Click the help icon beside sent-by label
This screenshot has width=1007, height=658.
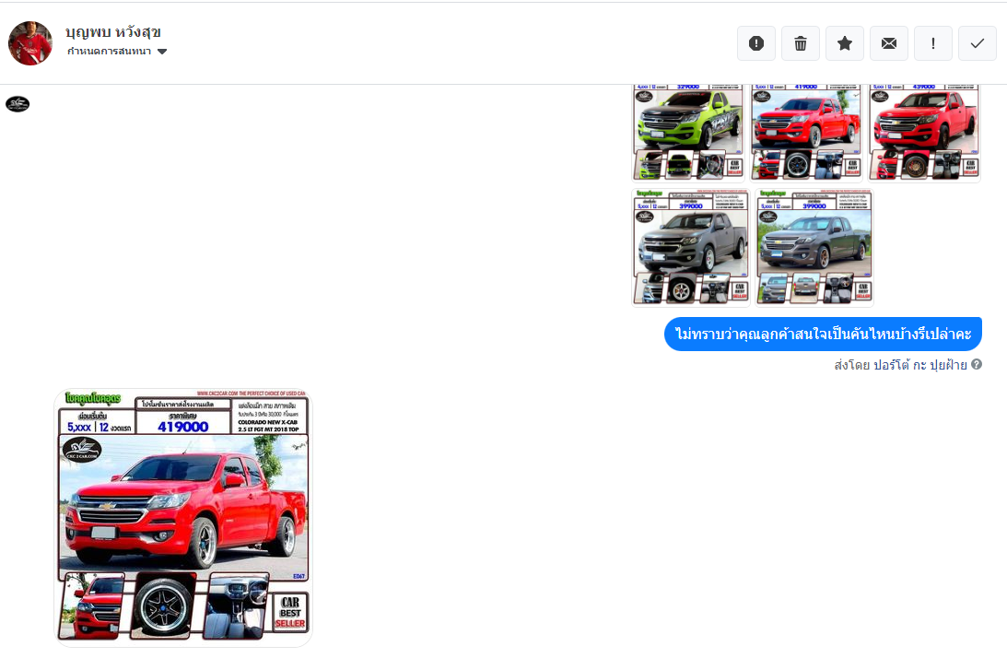(977, 364)
